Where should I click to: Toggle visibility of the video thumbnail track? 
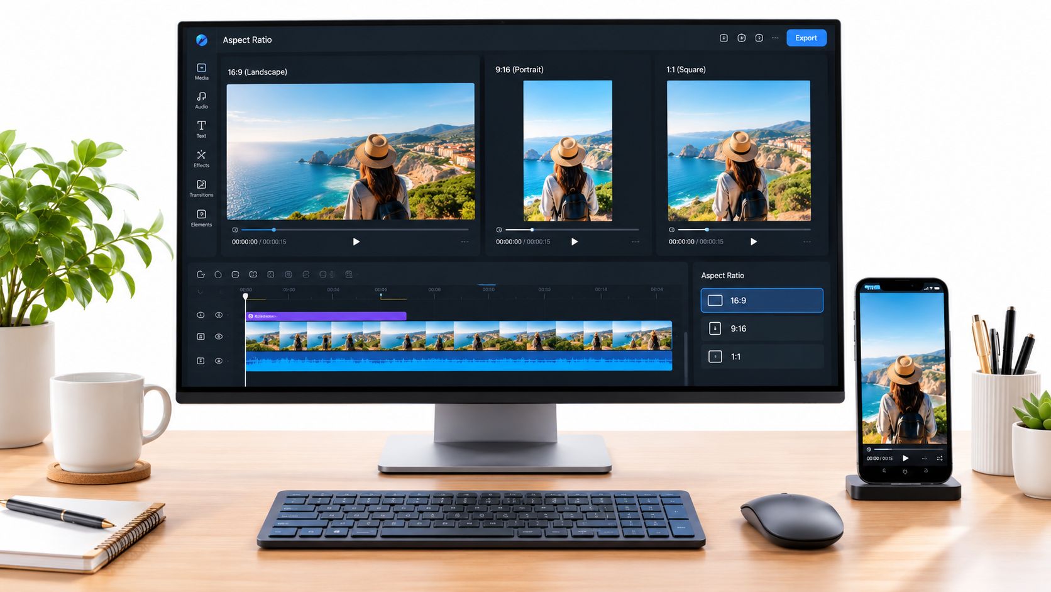(x=219, y=337)
